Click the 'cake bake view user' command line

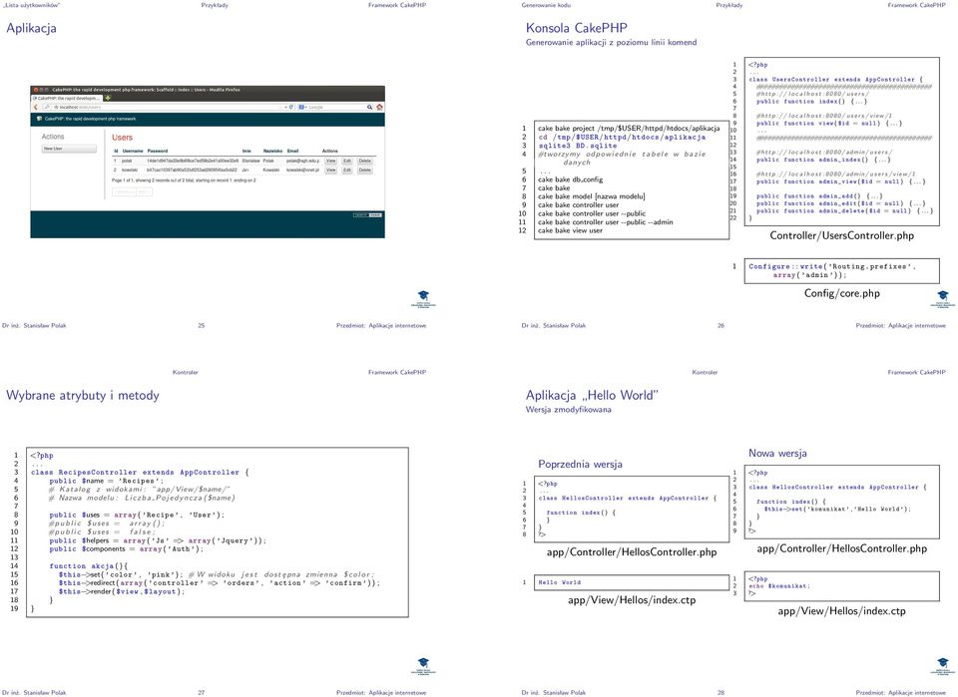[570, 230]
